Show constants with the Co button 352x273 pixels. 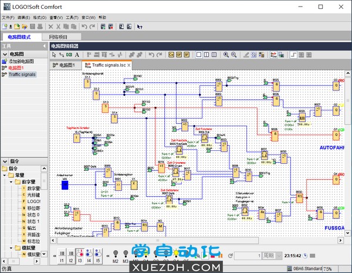[x=171, y=55]
